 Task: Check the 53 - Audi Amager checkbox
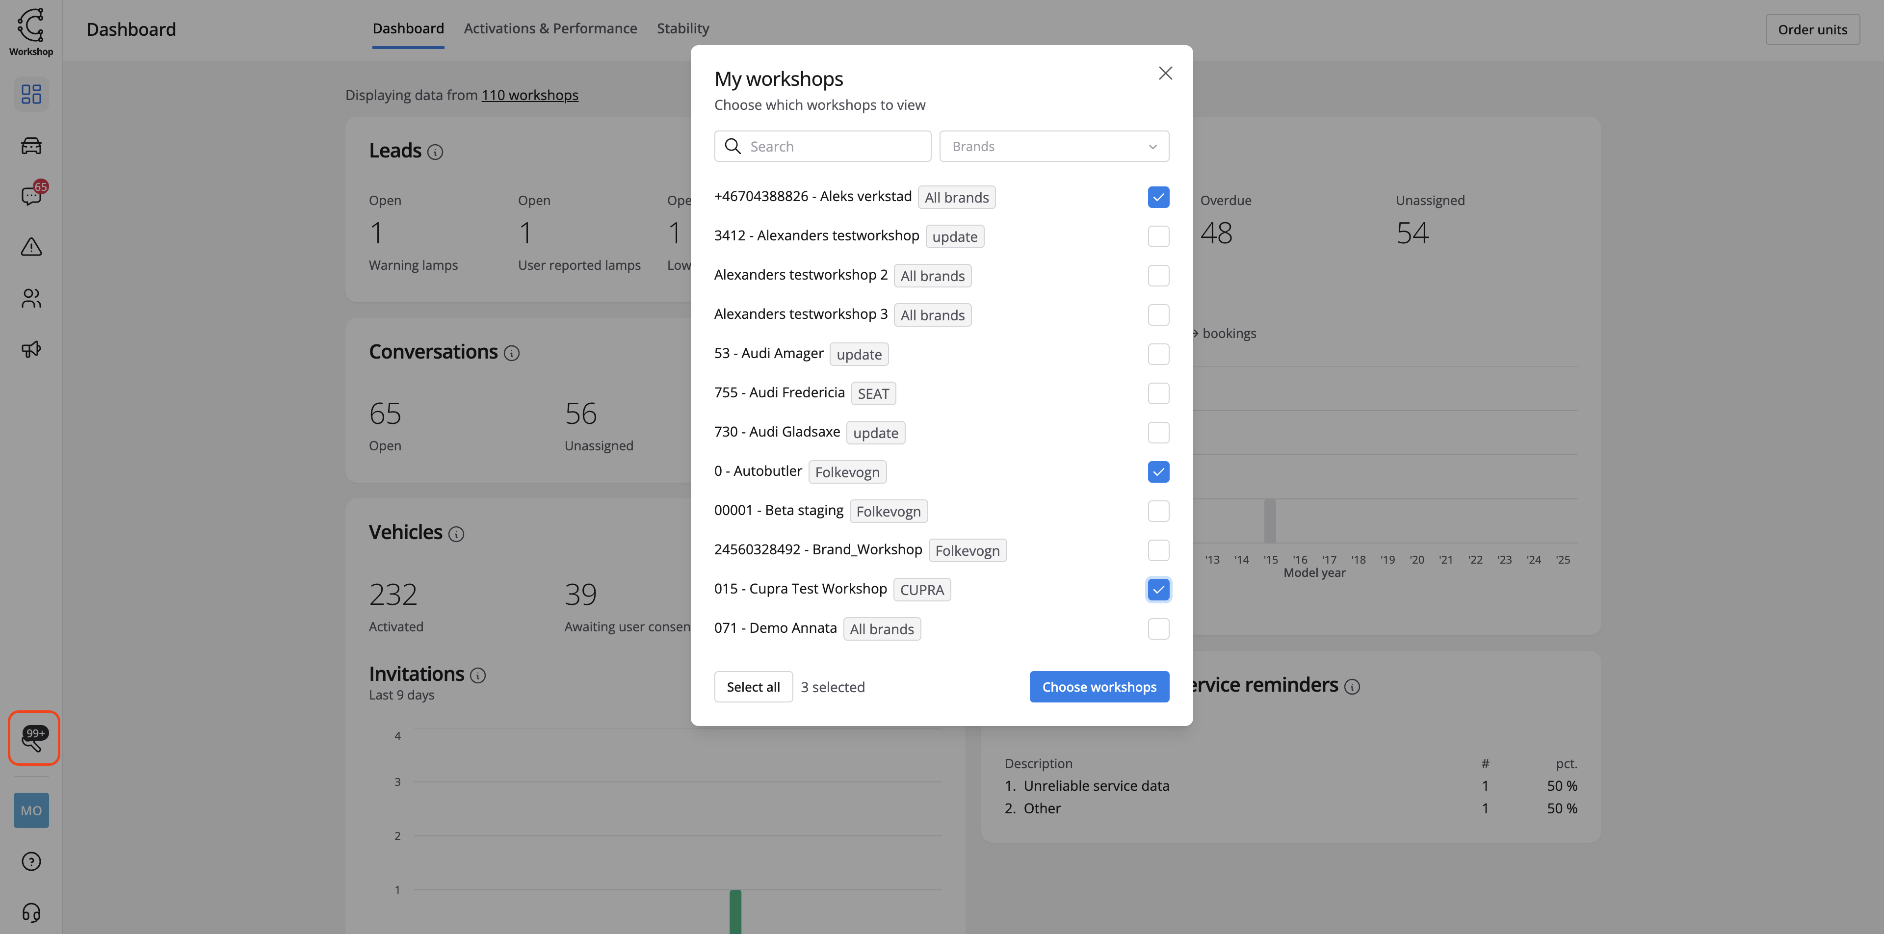(x=1158, y=354)
